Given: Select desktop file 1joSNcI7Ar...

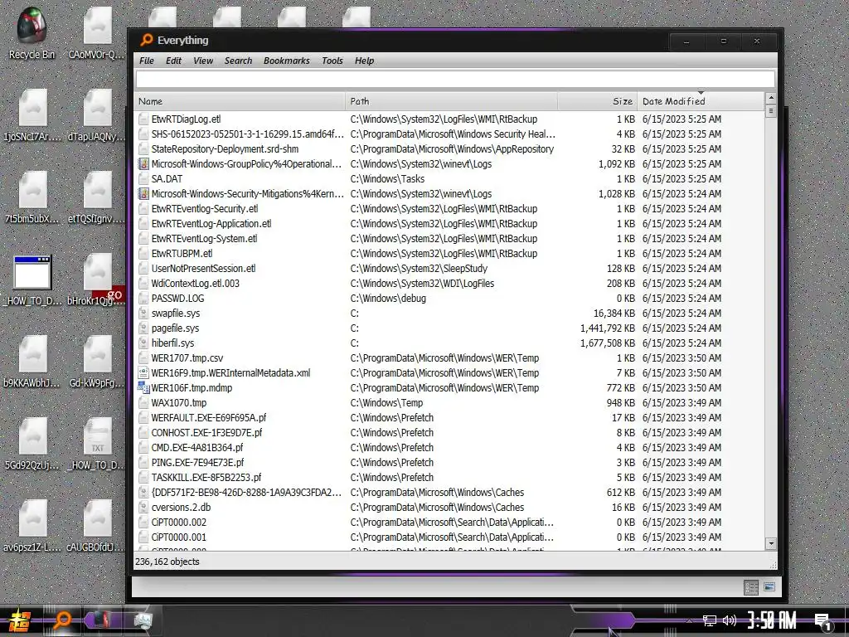Looking at the screenshot, I should 32,115.
